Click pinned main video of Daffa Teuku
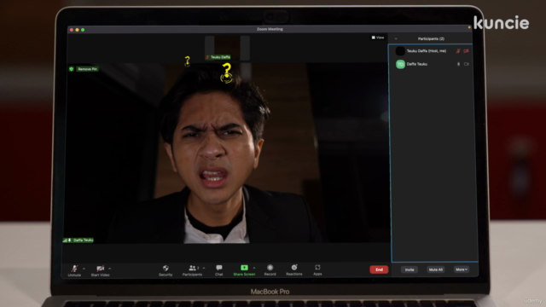 point(226,153)
